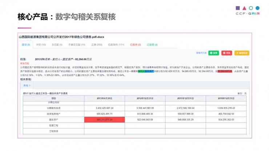This screenshot has width=269, height=151.
Task: Click the cell 922,646,943.58
Action: coord(145,119)
